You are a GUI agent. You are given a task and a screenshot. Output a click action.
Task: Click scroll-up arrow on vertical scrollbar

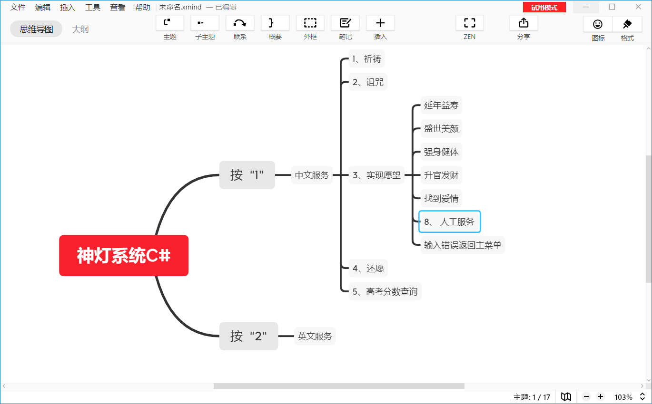(648, 48)
